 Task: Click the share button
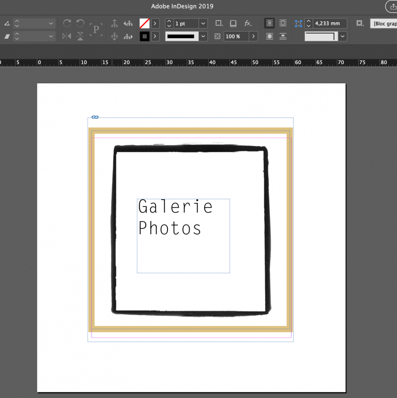[x=392, y=7]
